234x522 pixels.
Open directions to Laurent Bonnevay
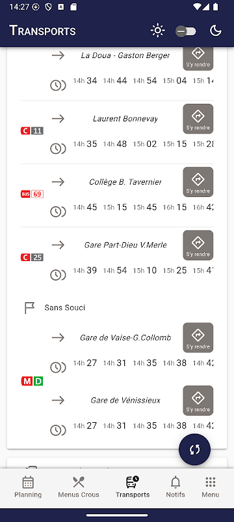[198, 119]
